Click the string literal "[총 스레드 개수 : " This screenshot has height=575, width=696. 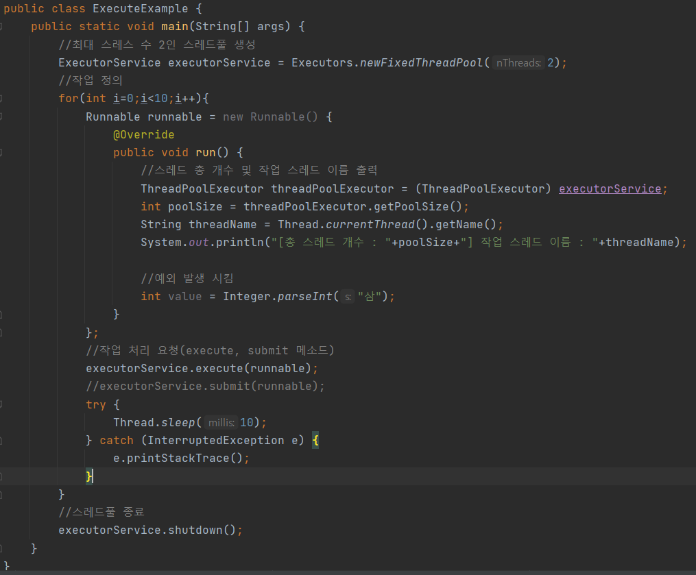(x=331, y=242)
